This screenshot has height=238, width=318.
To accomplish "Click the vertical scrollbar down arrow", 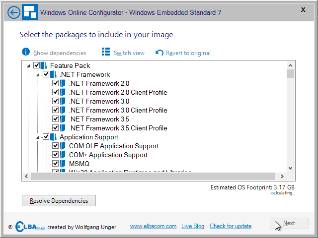I will (290, 168).
